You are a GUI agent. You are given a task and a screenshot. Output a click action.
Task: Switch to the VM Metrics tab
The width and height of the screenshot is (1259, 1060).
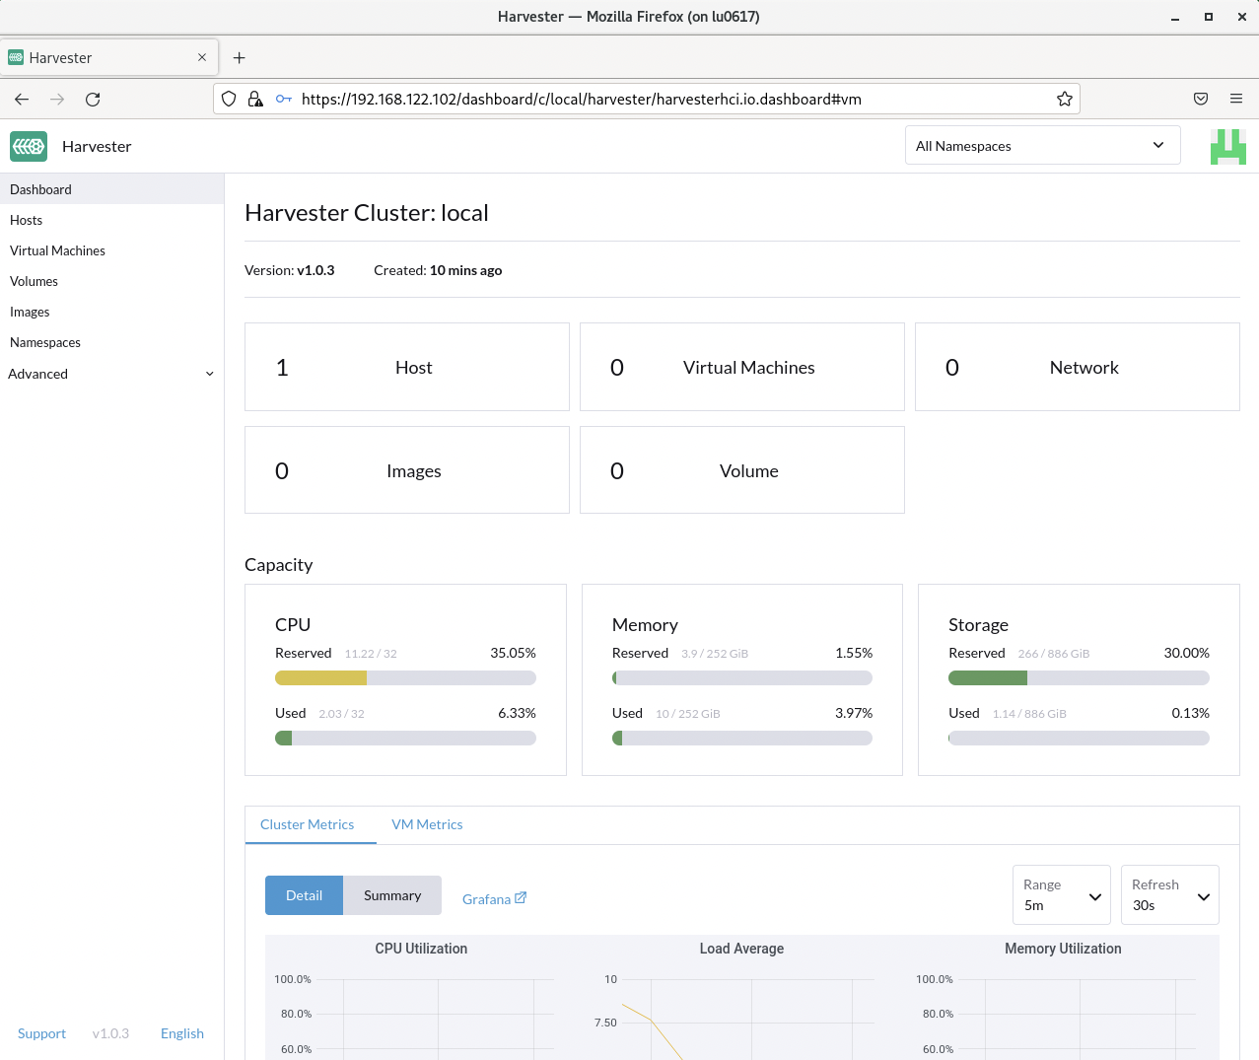click(427, 824)
